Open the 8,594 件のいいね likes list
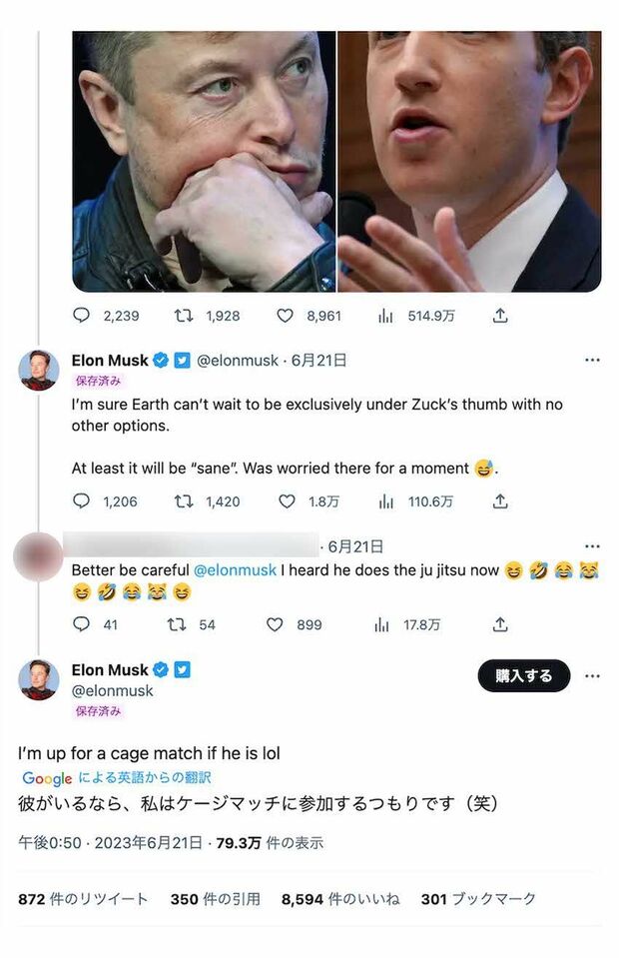The width and height of the screenshot is (619, 958). 340,899
